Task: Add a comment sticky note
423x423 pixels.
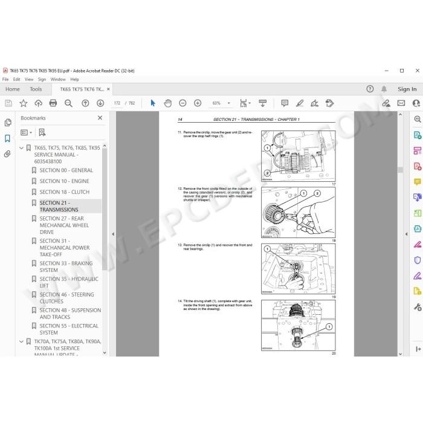Action: 285,103
